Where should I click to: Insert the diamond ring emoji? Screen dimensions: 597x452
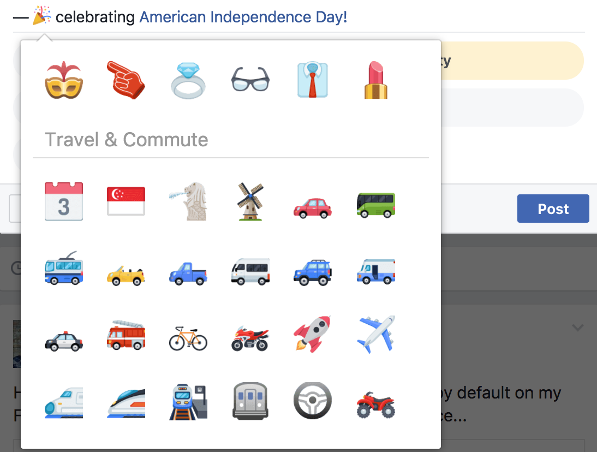(x=188, y=79)
